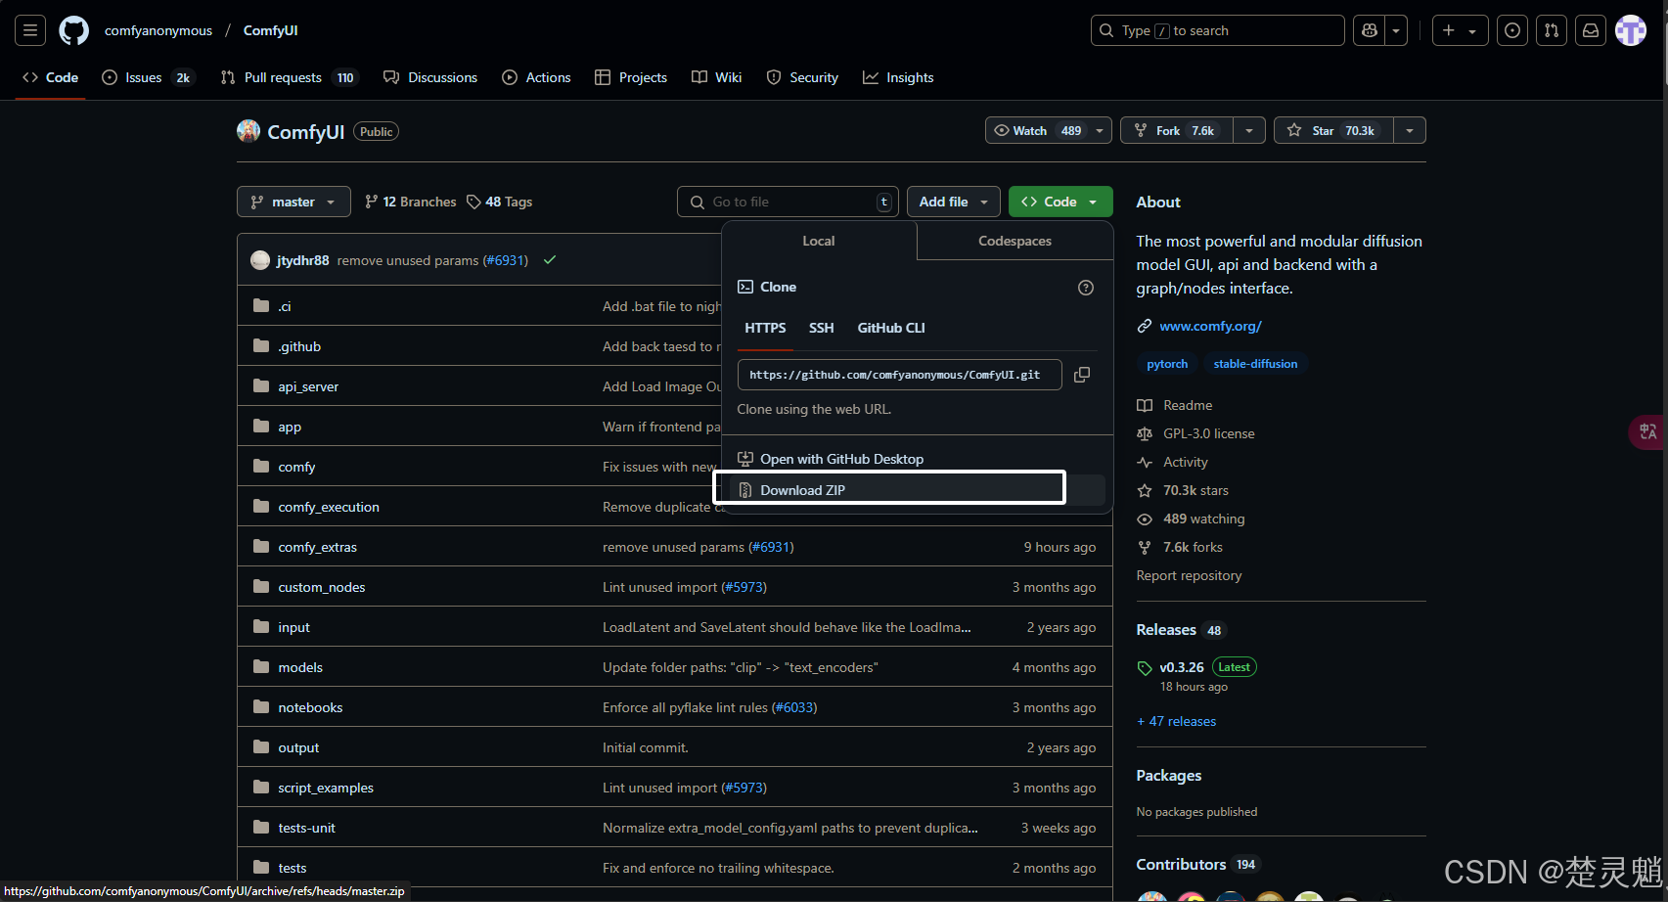Open the custom_nodes folder
Image resolution: width=1668 pixels, height=902 pixels.
[x=321, y=587]
